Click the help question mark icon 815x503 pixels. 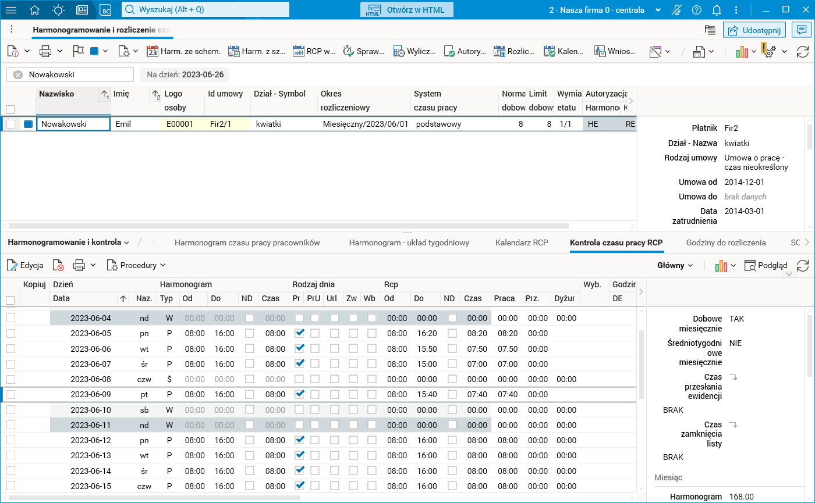tap(696, 10)
